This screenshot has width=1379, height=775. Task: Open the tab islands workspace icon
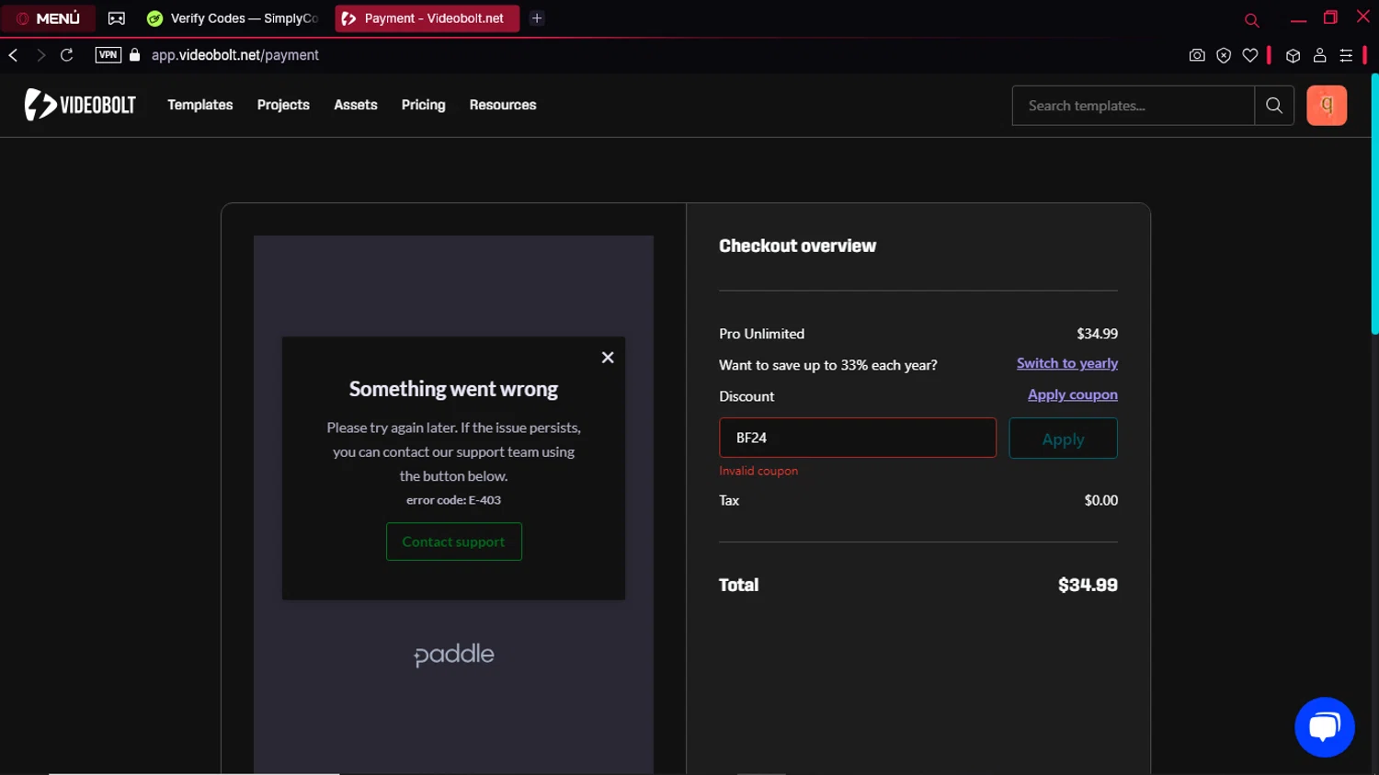pos(117,18)
